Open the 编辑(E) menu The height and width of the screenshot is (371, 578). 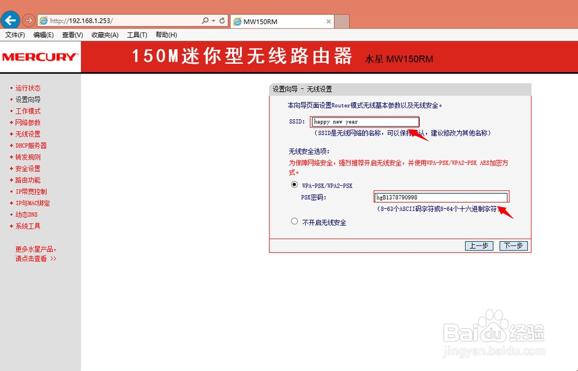43,35
